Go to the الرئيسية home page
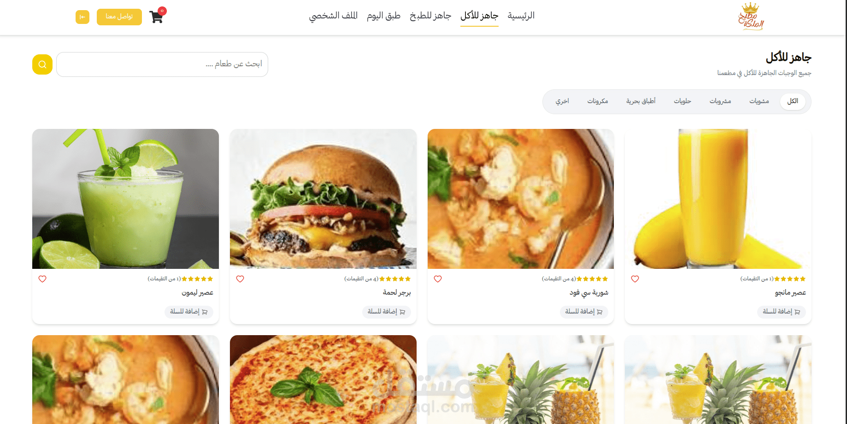Screen dimensions: 847x424 521,16
